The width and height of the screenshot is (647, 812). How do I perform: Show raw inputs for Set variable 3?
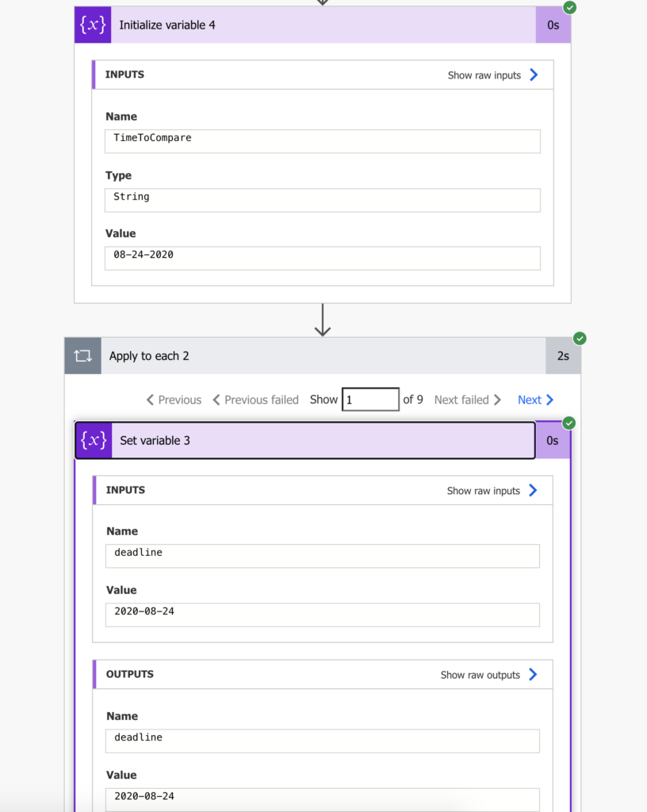(484, 490)
